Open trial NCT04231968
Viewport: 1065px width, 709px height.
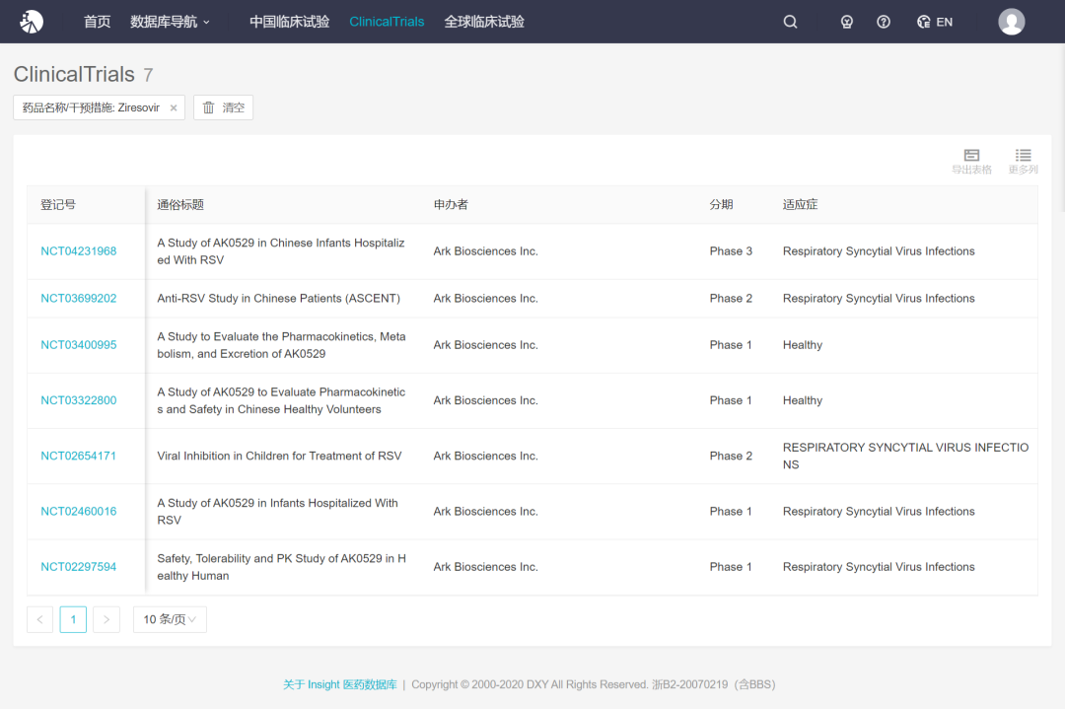point(79,251)
